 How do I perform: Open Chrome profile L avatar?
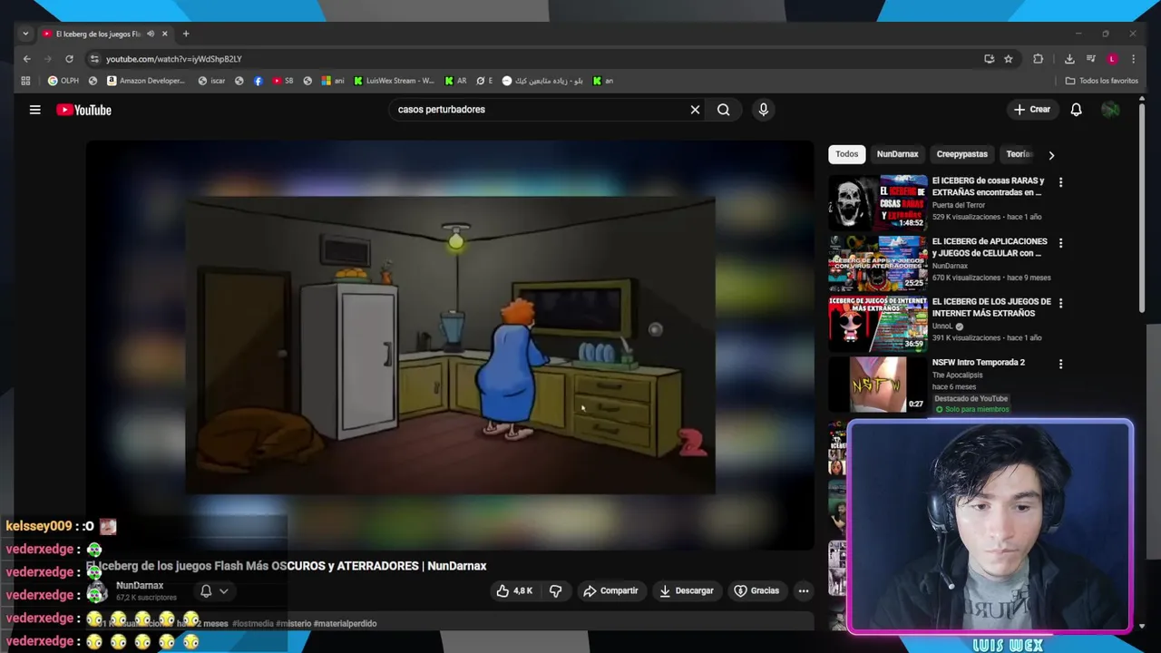pos(1112,59)
